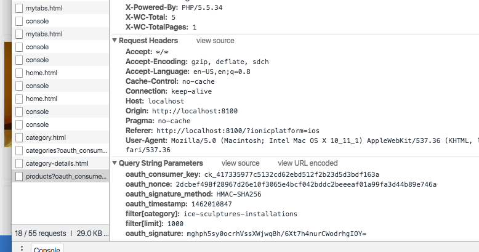Open the three-dot drawer menu icon

[x=22, y=248]
